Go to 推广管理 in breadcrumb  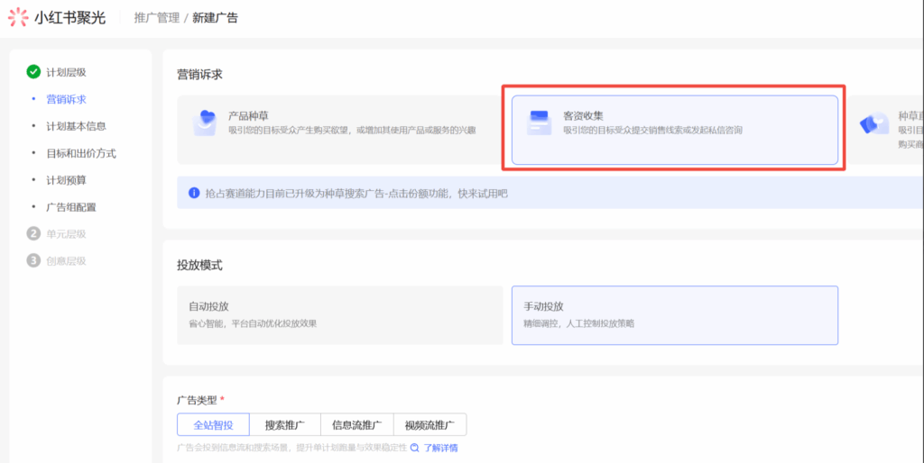(156, 18)
